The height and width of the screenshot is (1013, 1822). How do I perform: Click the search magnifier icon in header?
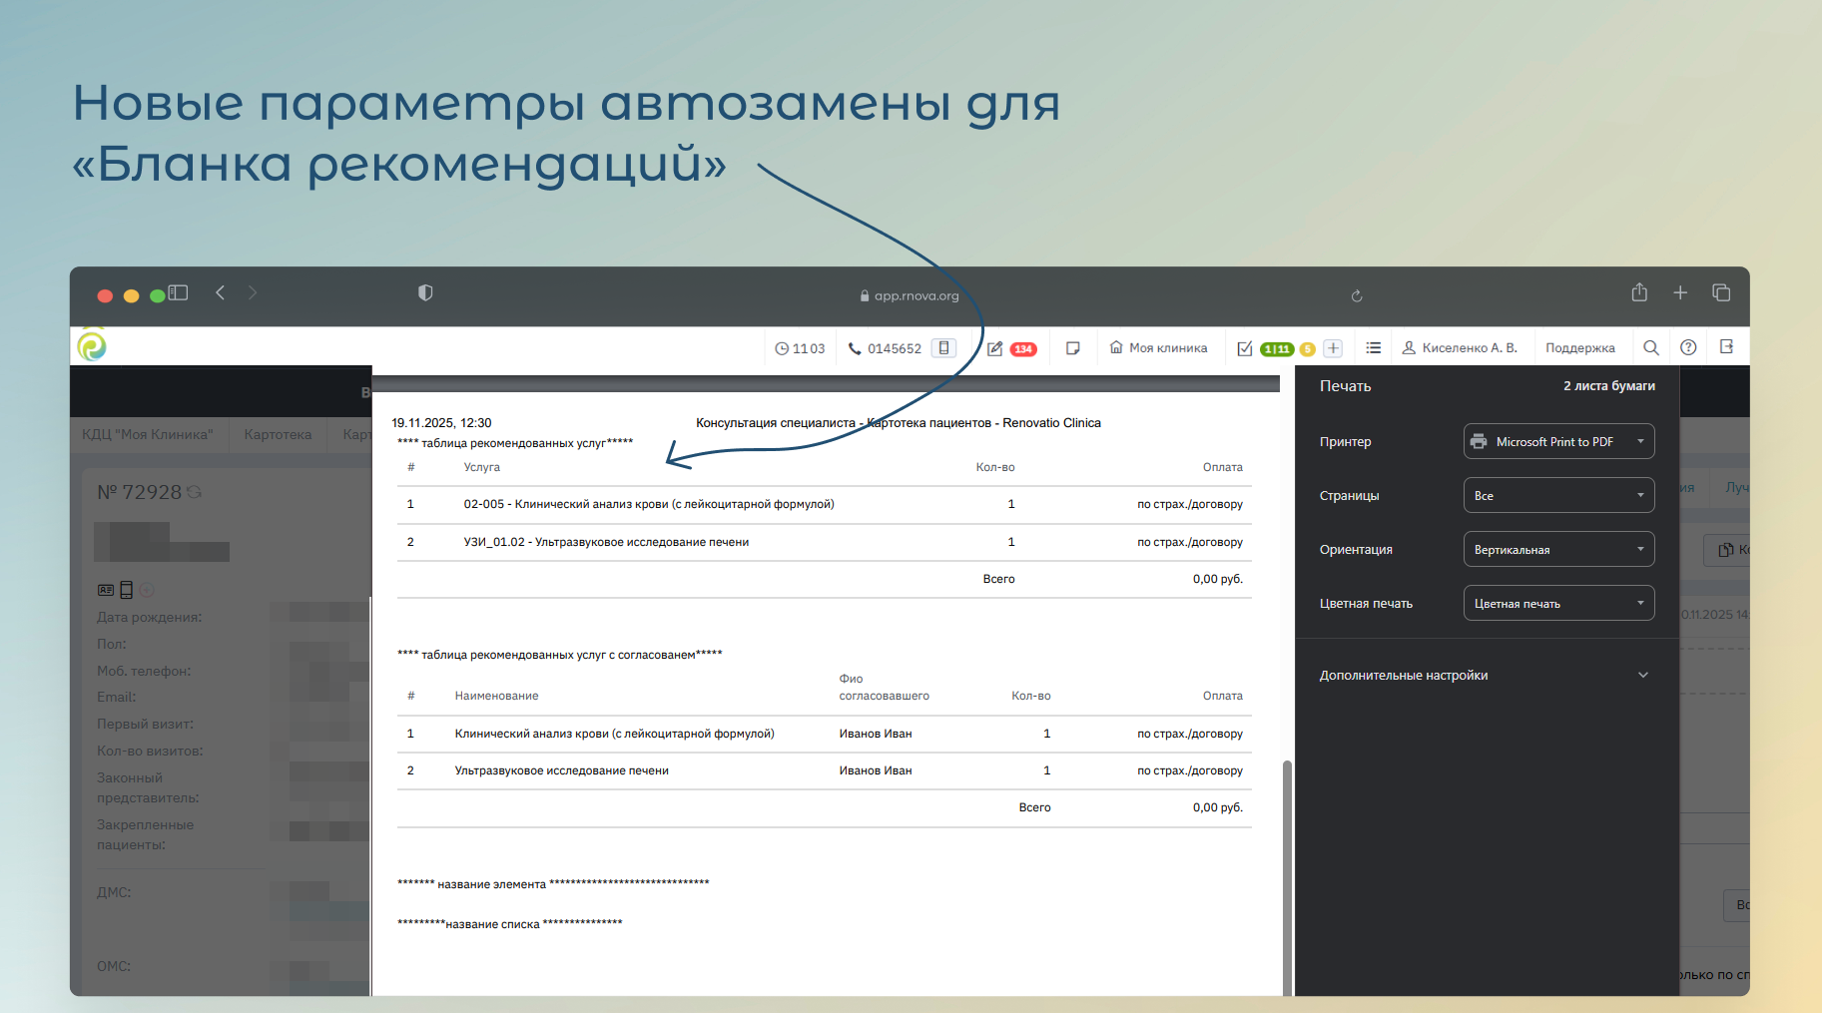1651,347
